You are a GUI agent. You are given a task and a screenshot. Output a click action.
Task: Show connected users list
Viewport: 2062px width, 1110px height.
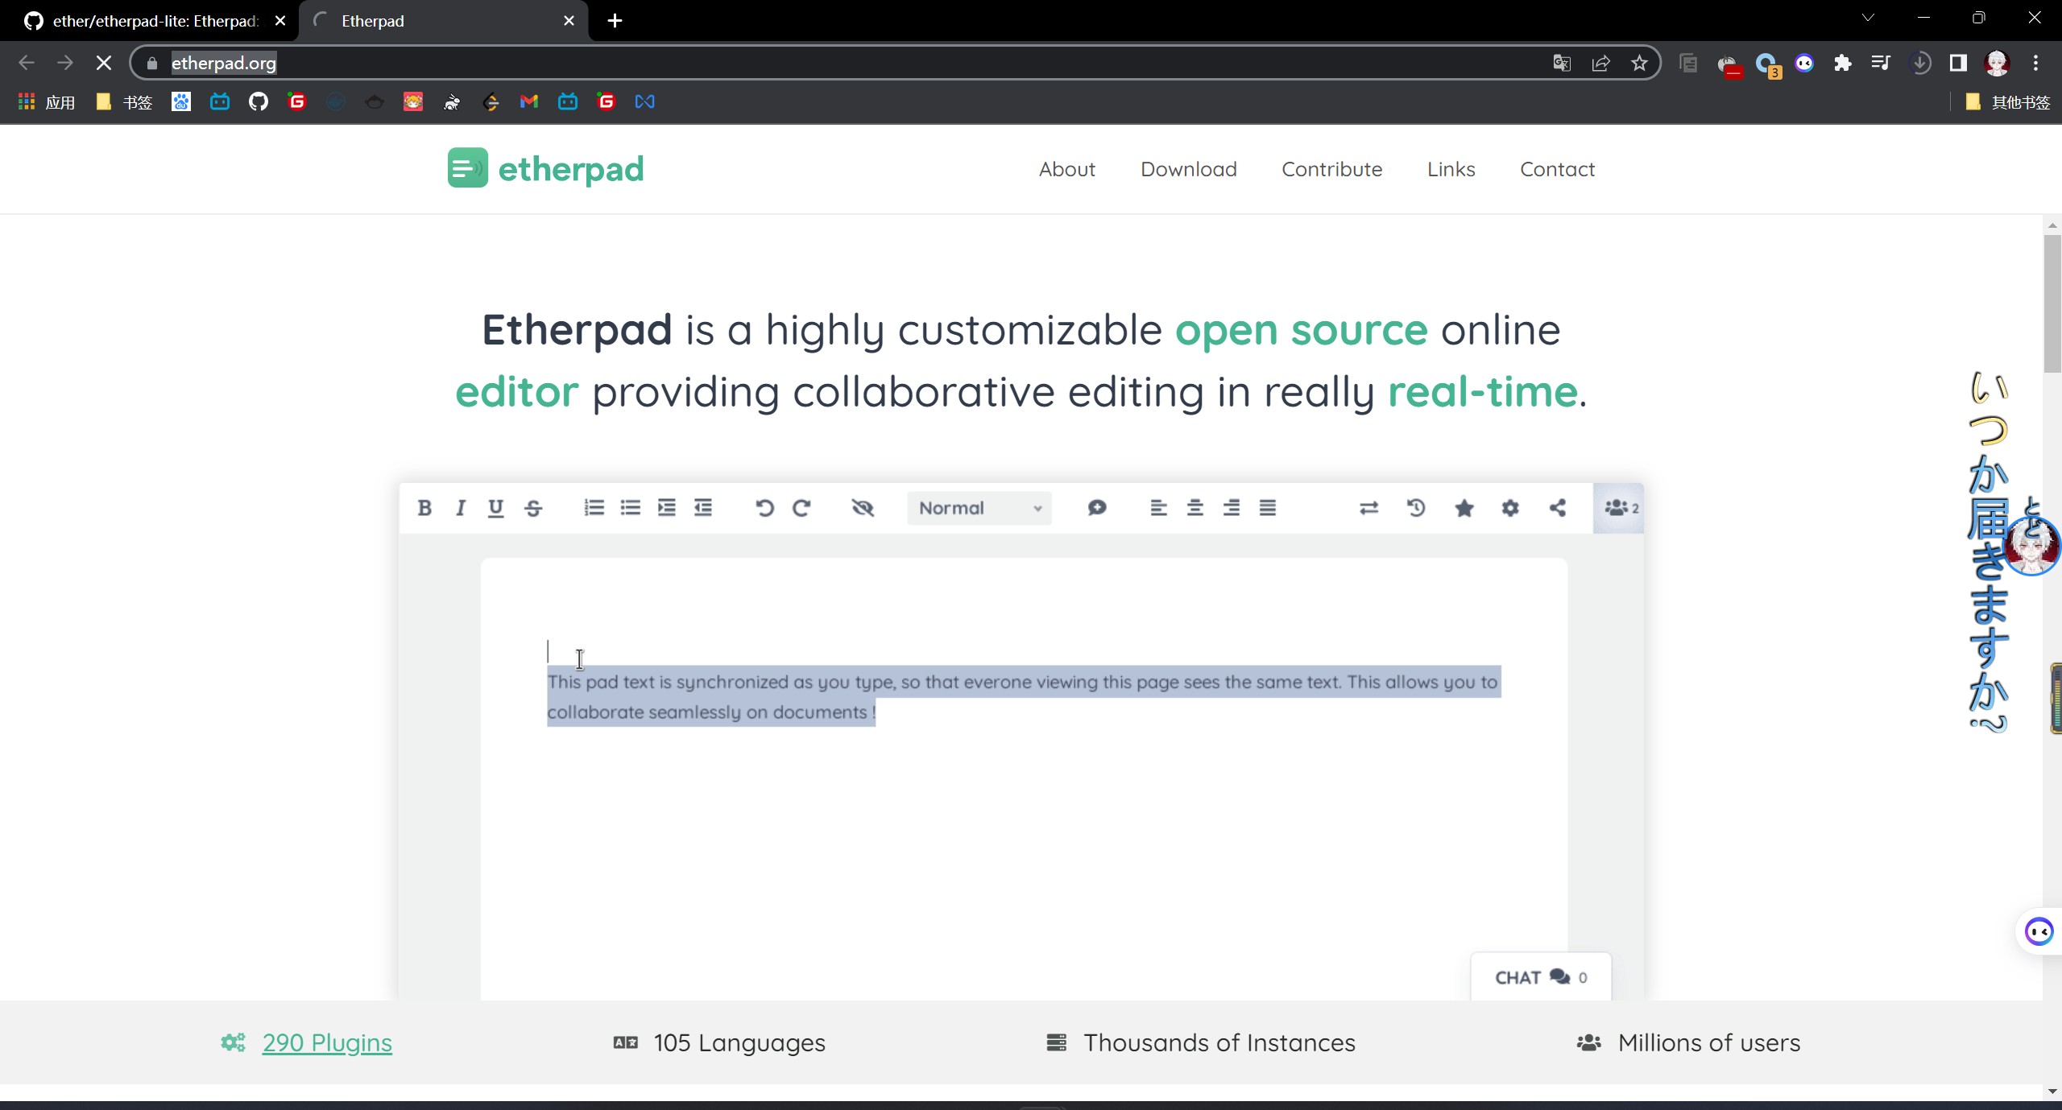(x=1619, y=508)
